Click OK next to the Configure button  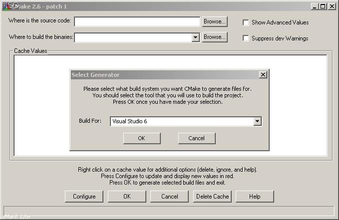[127, 197]
